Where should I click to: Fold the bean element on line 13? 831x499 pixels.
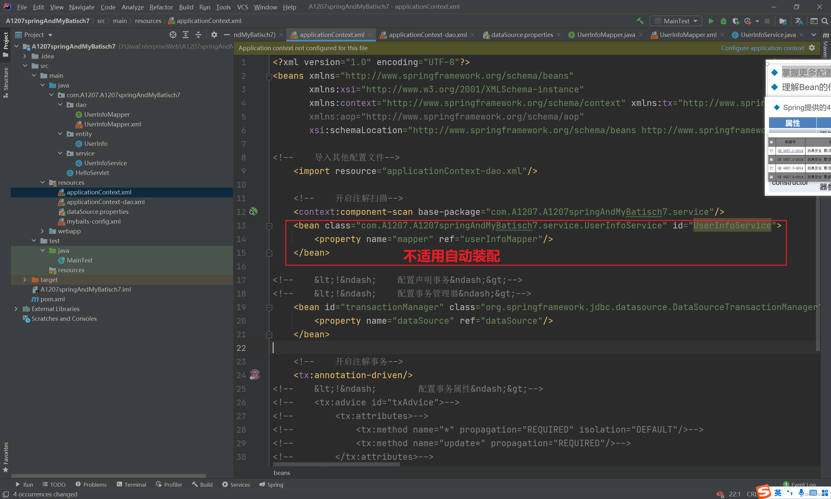tap(269, 226)
